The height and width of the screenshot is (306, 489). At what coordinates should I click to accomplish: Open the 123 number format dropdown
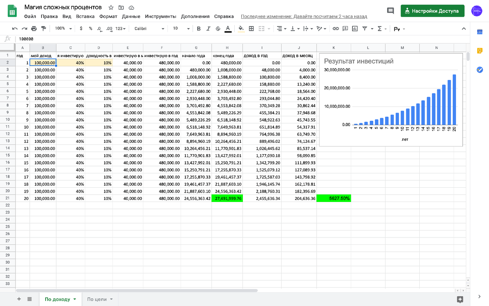[x=120, y=29]
